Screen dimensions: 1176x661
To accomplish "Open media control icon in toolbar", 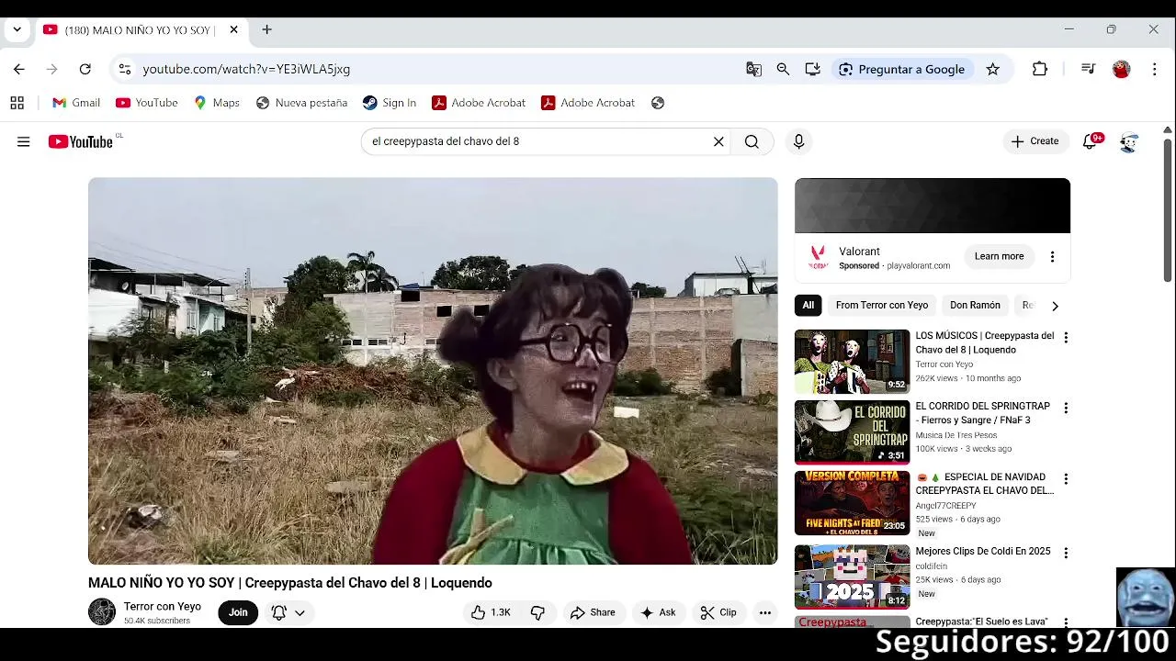I will 1088,69.
